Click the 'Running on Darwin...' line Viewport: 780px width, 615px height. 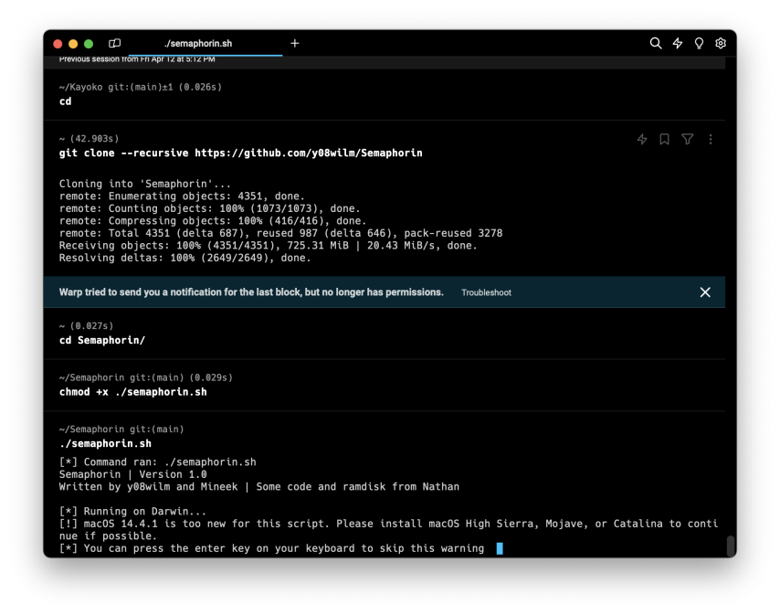point(132,511)
